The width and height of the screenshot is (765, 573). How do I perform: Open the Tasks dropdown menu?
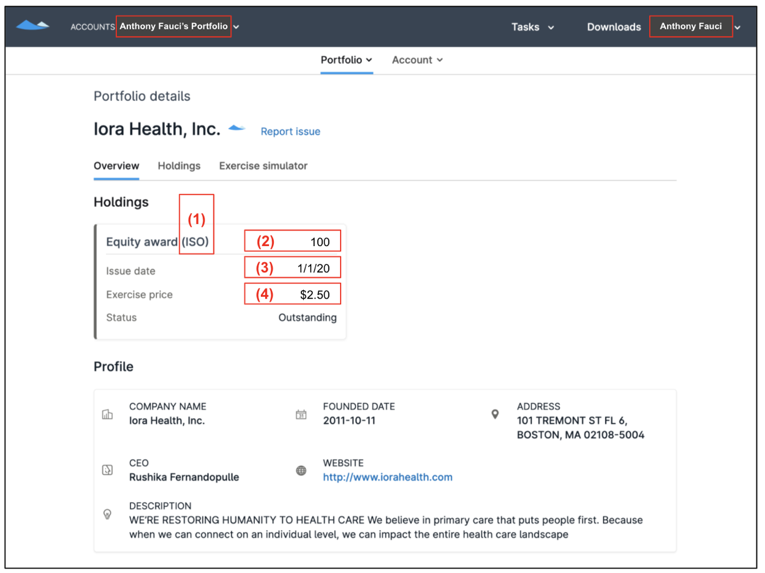[532, 27]
